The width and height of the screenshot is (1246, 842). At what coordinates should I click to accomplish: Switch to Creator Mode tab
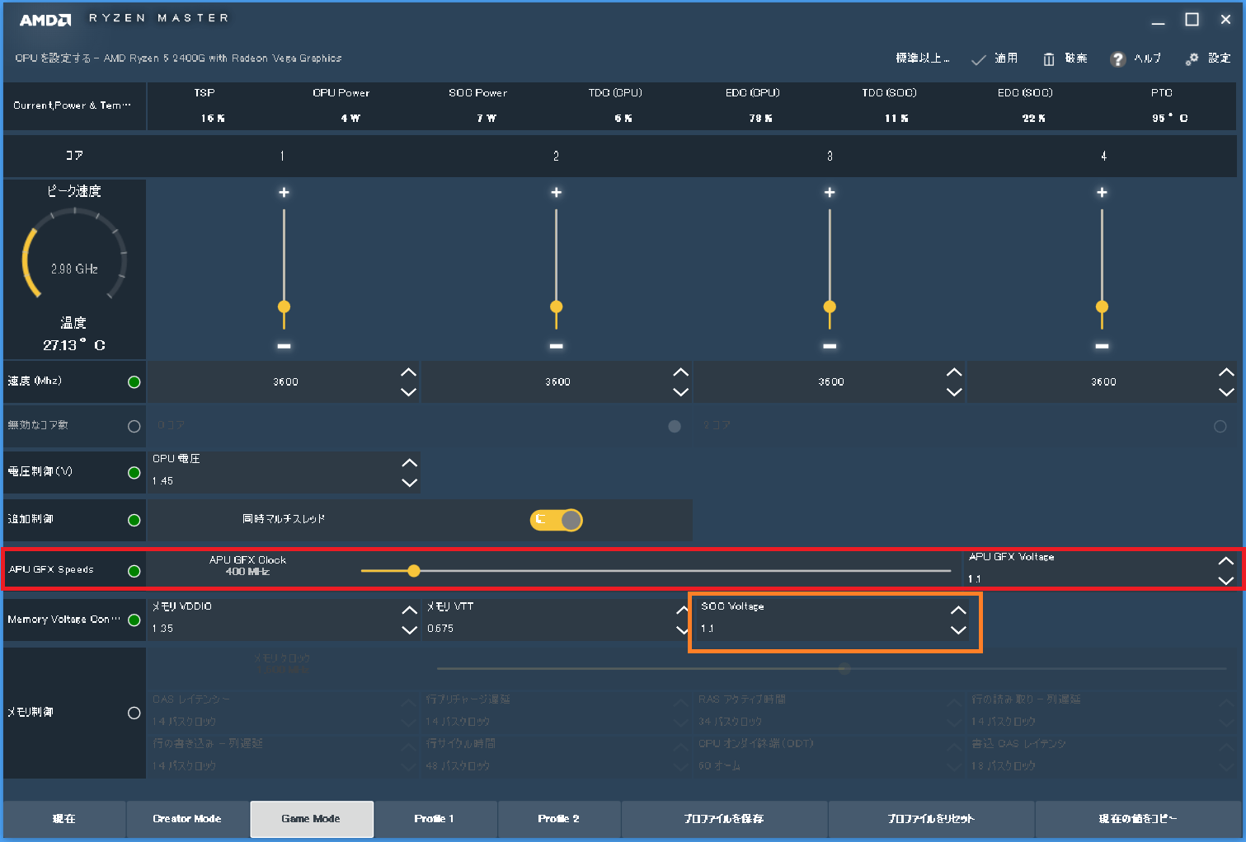pyautogui.click(x=187, y=819)
